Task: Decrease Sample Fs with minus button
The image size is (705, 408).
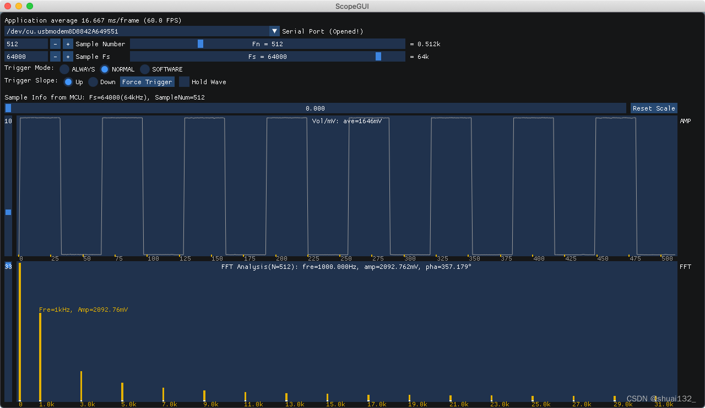Action: (55, 57)
